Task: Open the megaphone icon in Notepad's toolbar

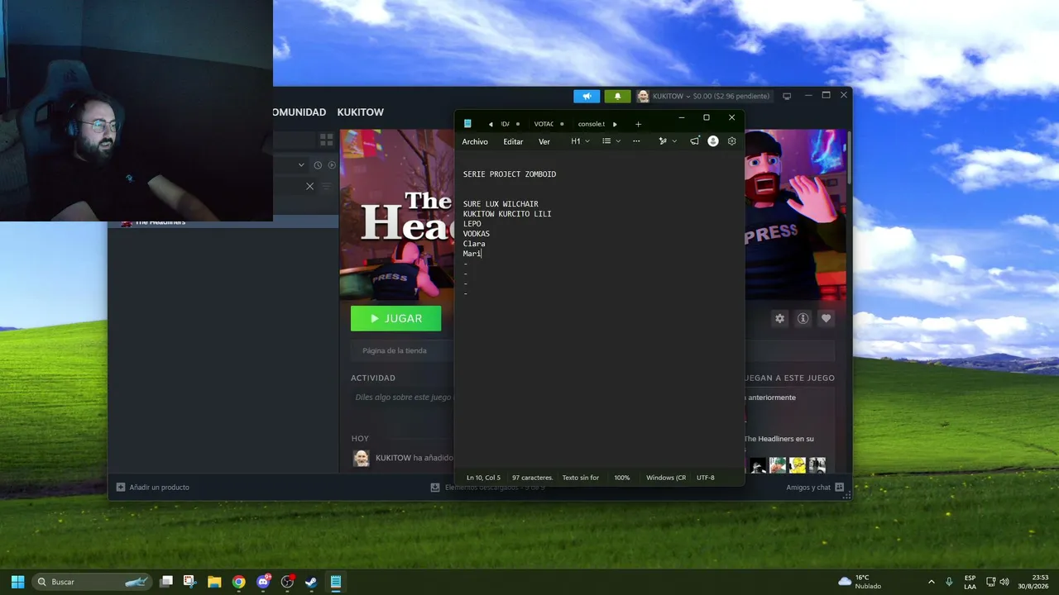Action: tap(694, 141)
